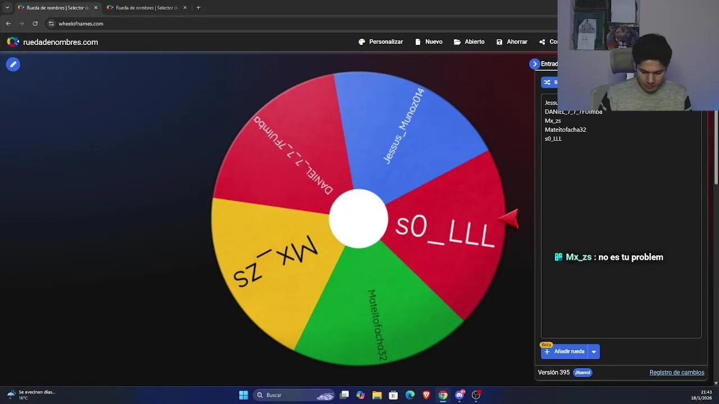719x404 pixels.
Task: Open a new browser tab
Action: (x=198, y=8)
